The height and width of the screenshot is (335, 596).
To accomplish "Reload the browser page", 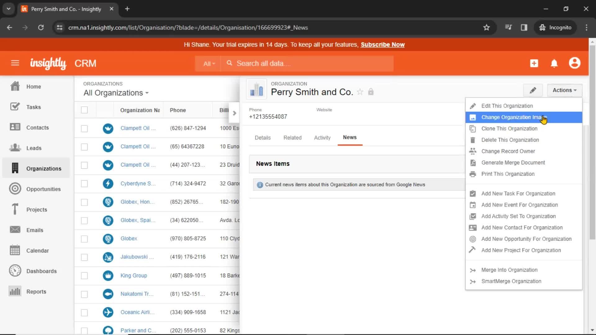I will tap(41, 27).
